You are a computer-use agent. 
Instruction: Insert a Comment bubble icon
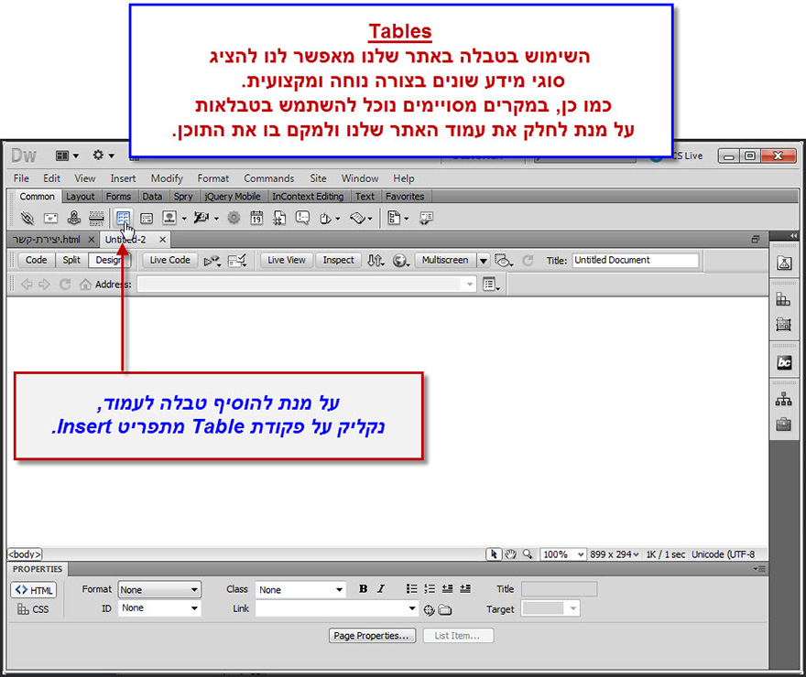click(x=303, y=218)
